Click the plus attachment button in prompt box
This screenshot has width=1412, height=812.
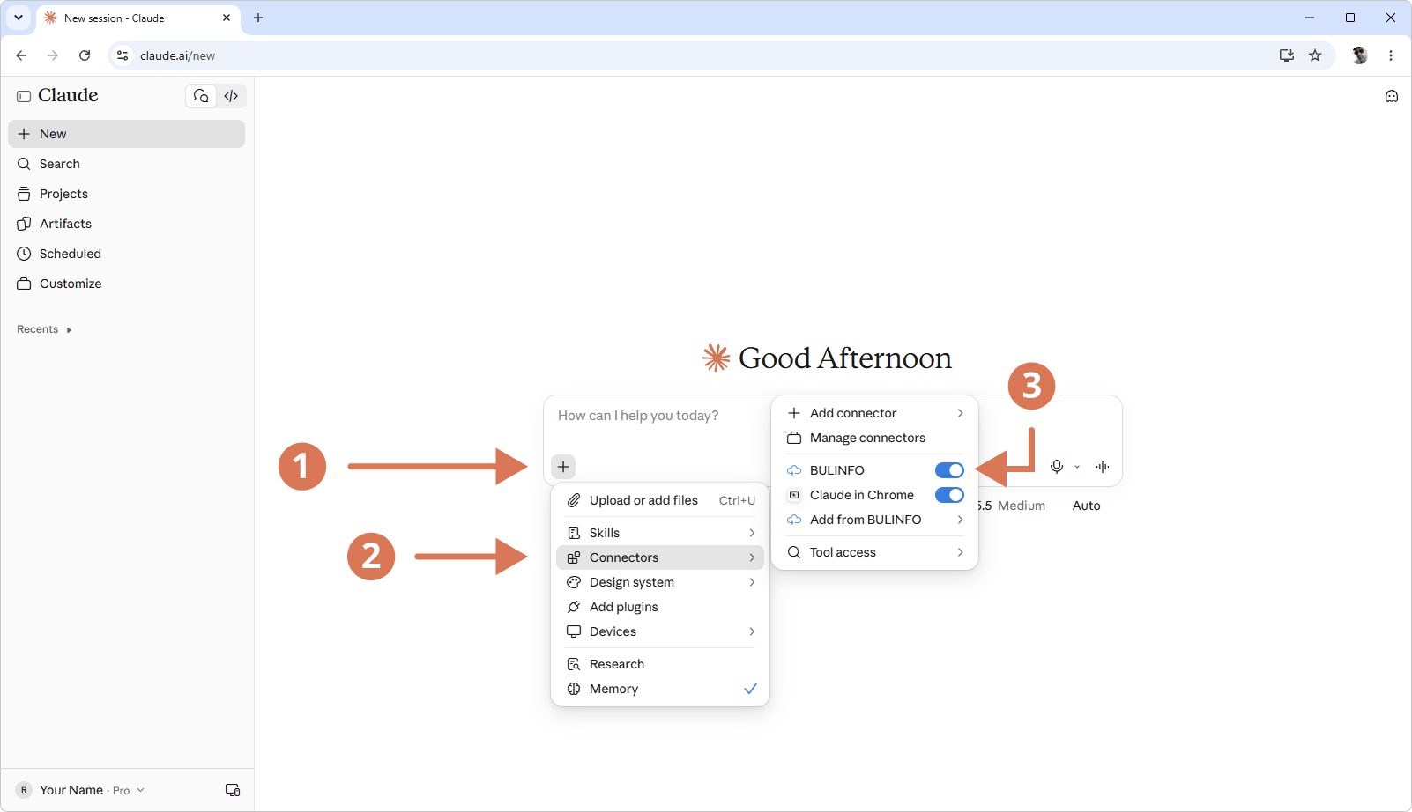(563, 467)
